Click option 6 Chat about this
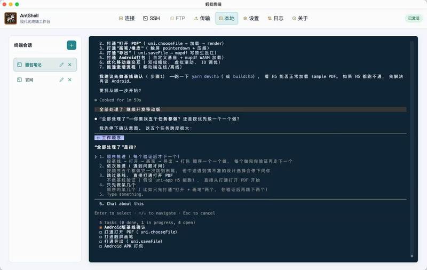Image resolution: width=427 pixels, height=270 pixels. click(122, 204)
